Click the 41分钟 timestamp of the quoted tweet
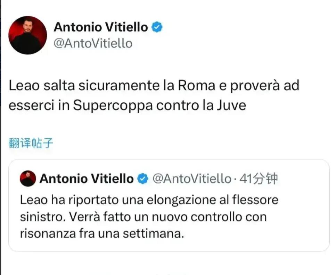This screenshot has height=275, width=336. [x=259, y=179]
